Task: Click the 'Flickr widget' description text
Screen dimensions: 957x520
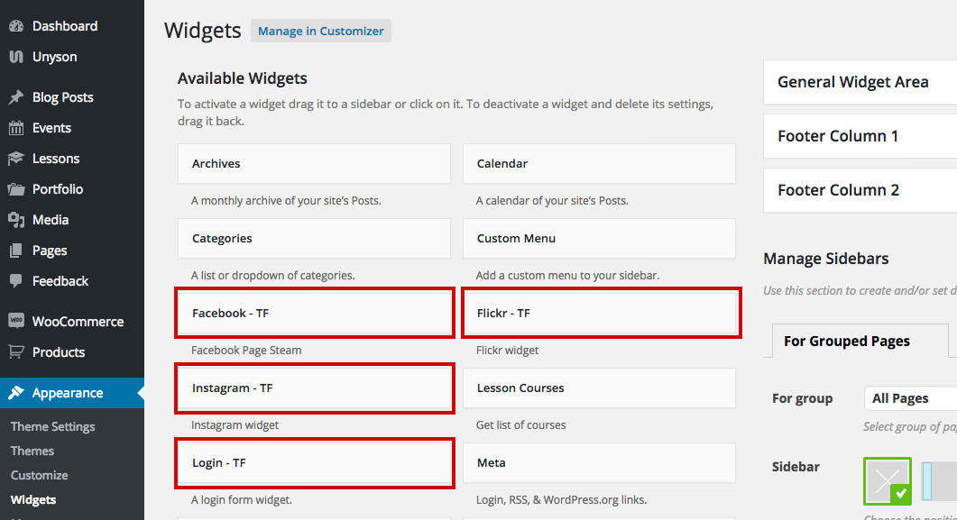Action: (x=507, y=351)
